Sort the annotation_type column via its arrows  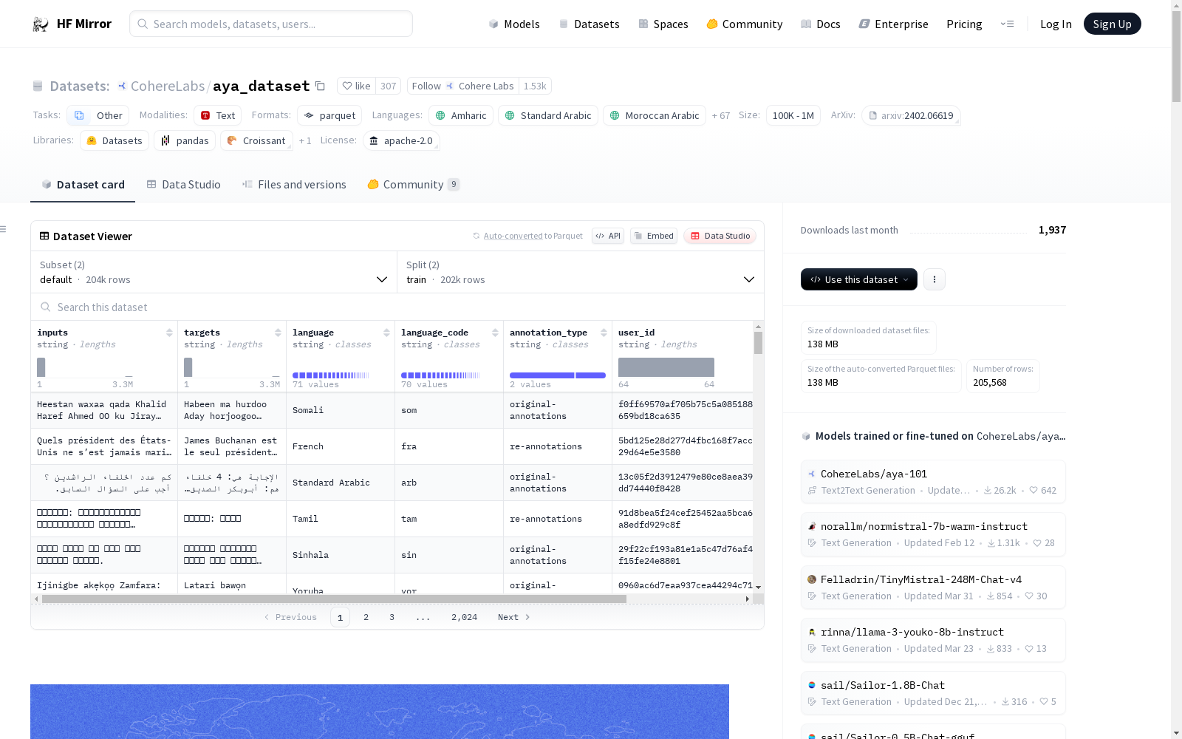point(604,333)
